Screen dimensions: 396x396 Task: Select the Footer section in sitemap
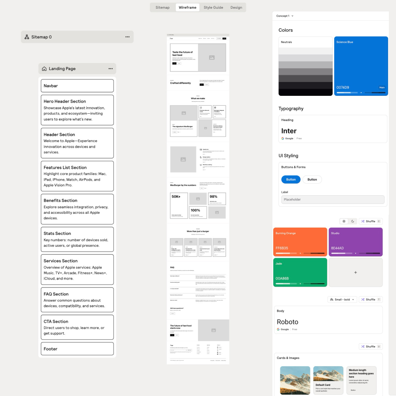77,349
